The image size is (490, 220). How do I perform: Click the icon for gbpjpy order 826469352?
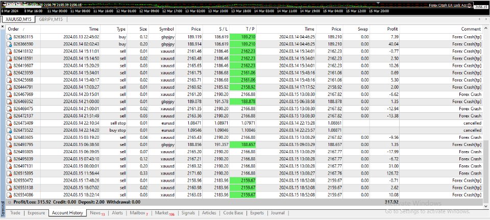(9, 102)
